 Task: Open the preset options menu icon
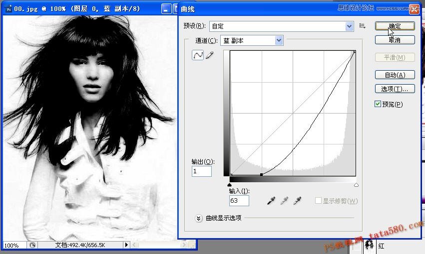[x=363, y=26]
